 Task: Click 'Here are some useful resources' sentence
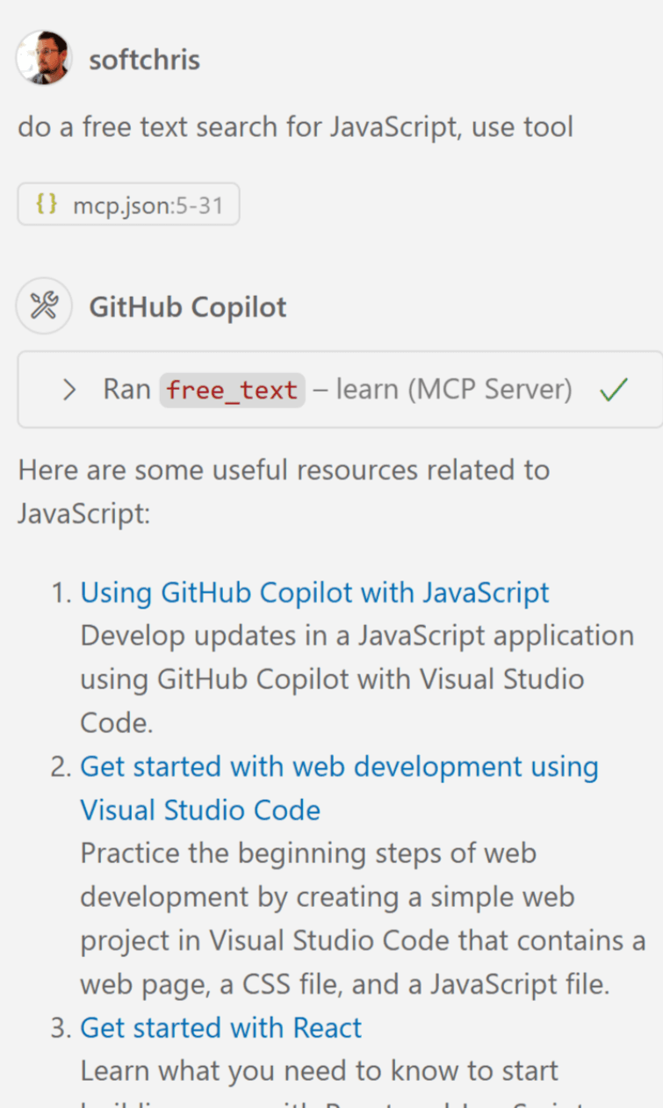[x=284, y=492]
